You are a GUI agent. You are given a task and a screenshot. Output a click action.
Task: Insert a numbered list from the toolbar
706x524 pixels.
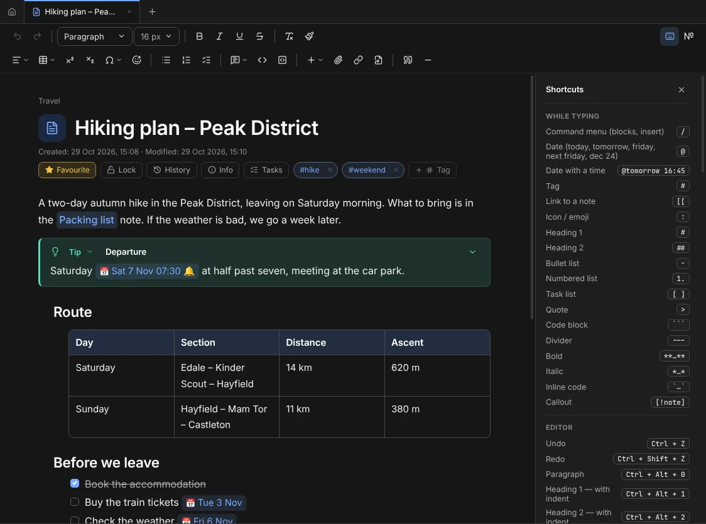point(186,60)
